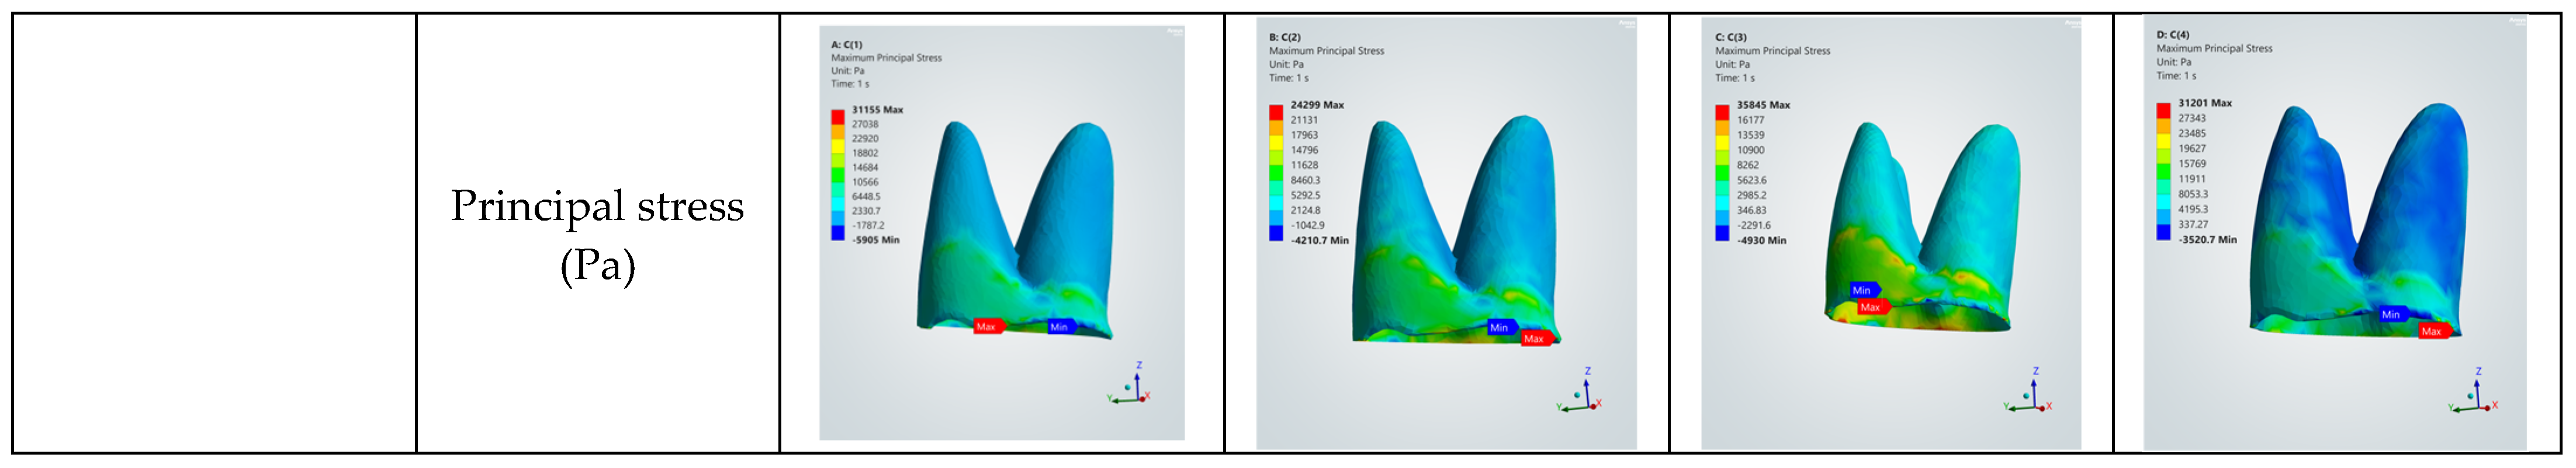2576x468 pixels.
Task: Click the XYZ axis triad in panel B: C(2)
Action: pos(1579,392)
